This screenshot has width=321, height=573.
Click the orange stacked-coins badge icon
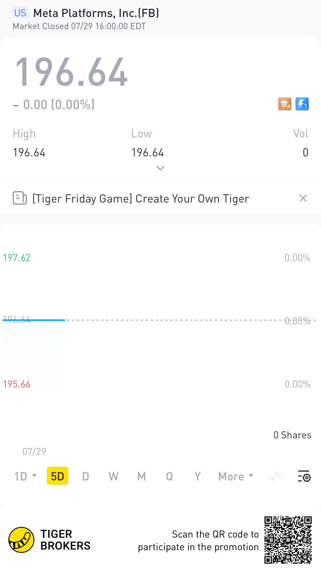pyautogui.click(x=285, y=104)
